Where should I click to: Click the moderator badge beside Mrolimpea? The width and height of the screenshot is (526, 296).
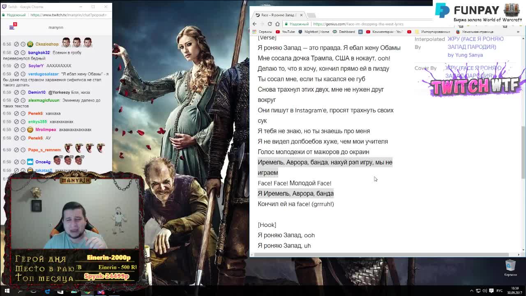tap(30, 129)
